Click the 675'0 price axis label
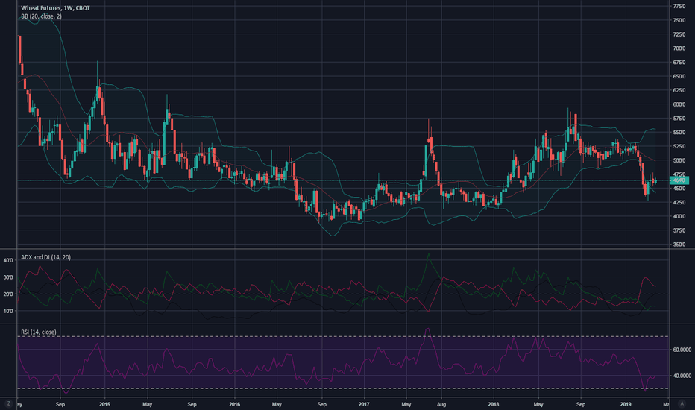Screen dimensions: 695x410 tap(679, 63)
